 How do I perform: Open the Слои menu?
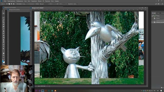pyautogui.click(x=25, y=1)
